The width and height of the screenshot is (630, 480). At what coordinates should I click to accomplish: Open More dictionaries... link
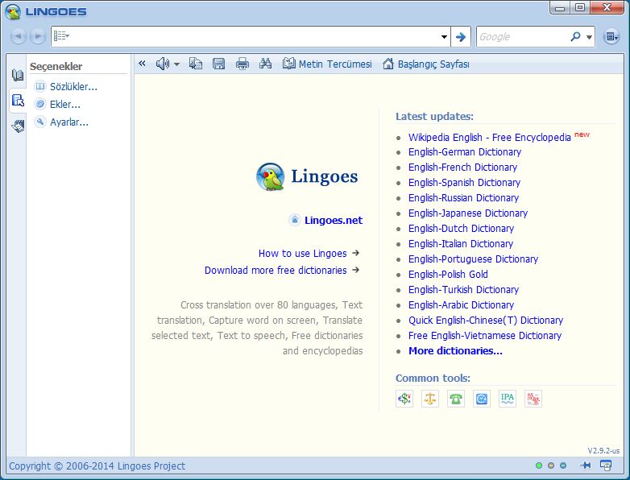coord(455,350)
